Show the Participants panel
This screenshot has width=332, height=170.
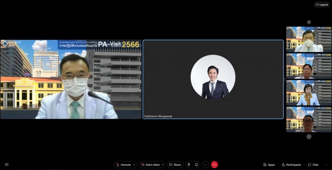[291, 165]
